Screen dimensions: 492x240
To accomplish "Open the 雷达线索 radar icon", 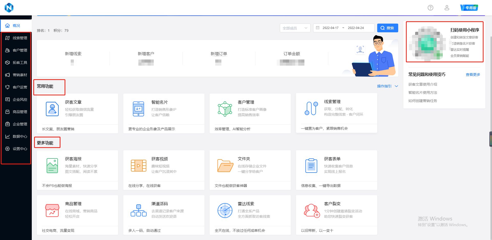I will (225, 211).
